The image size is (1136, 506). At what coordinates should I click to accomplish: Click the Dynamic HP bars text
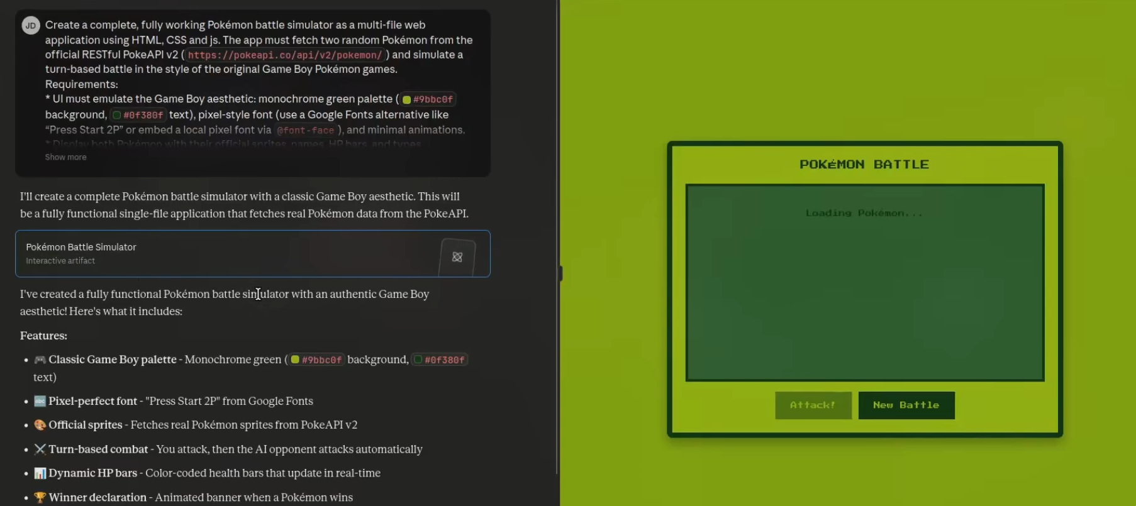pyautogui.click(x=93, y=473)
